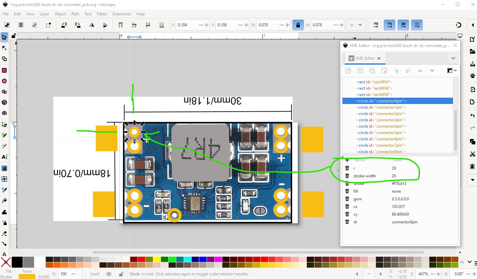Select the Node editing tool

4,48
